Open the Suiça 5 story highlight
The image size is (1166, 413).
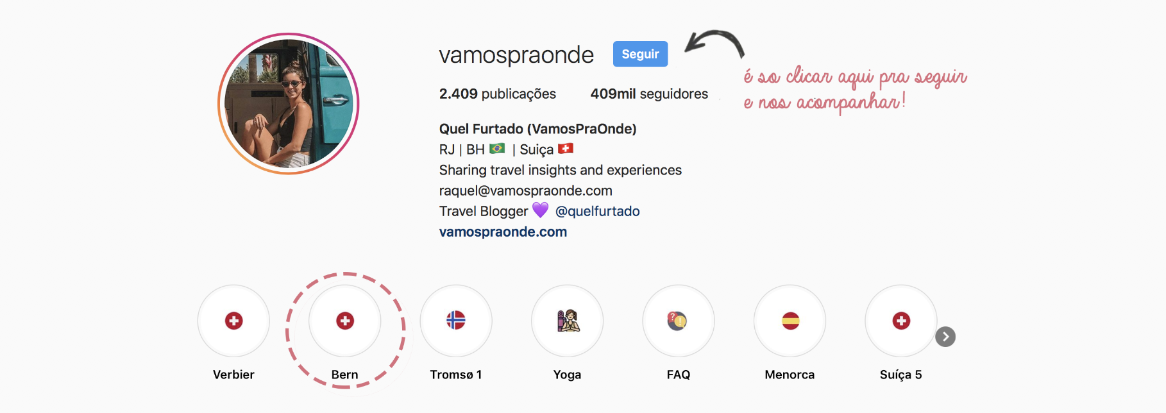coord(901,321)
